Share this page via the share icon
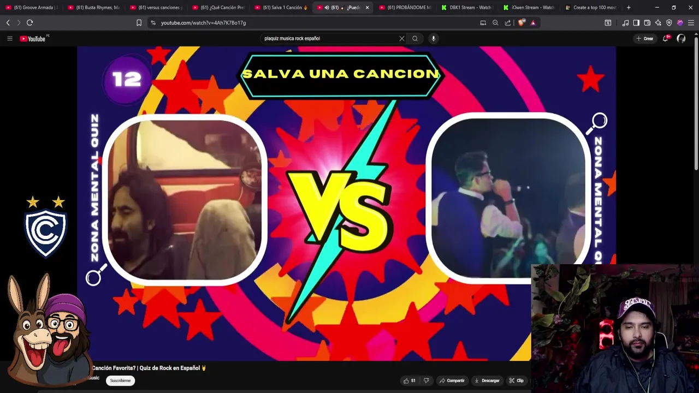 (508, 23)
